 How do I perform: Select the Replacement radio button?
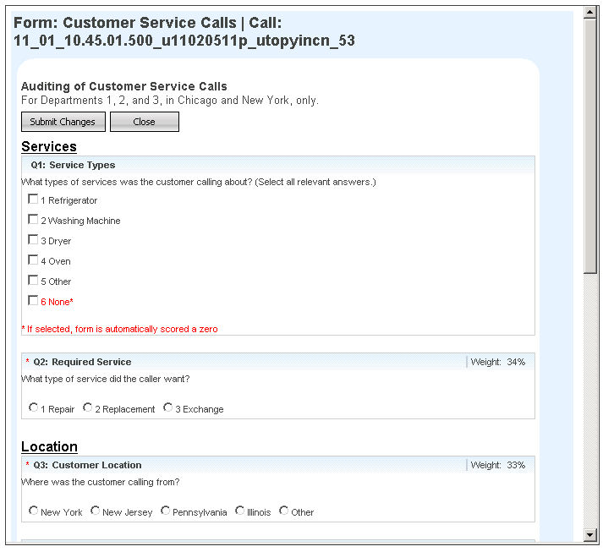click(x=88, y=408)
